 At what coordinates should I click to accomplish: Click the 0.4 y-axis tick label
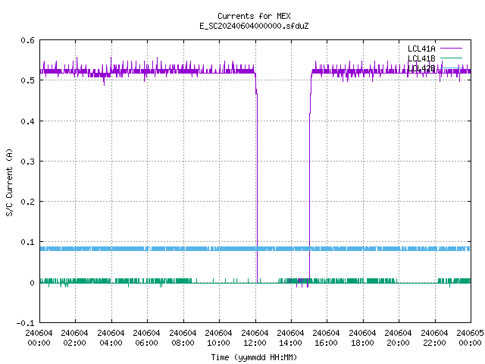pyautogui.click(x=28, y=121)
